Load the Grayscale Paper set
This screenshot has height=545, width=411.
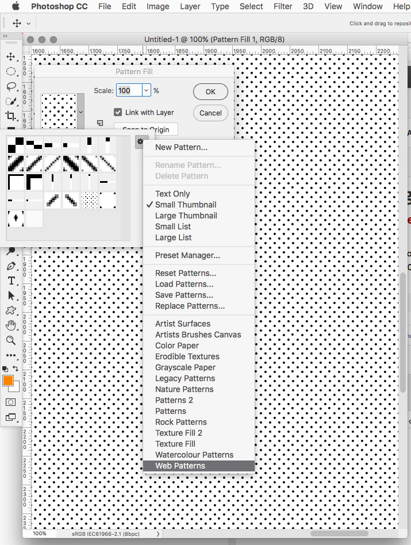[199, 367]
